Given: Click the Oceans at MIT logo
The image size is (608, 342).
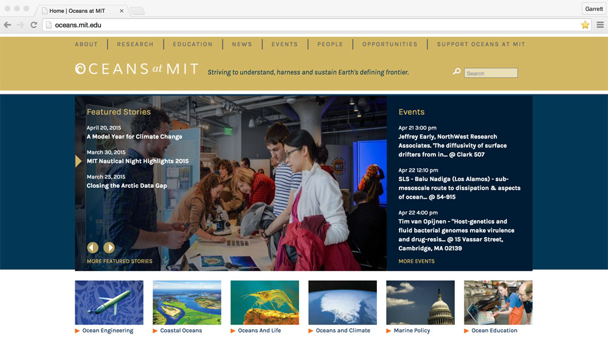Looking at the screenshot, I should click(137, 69).
